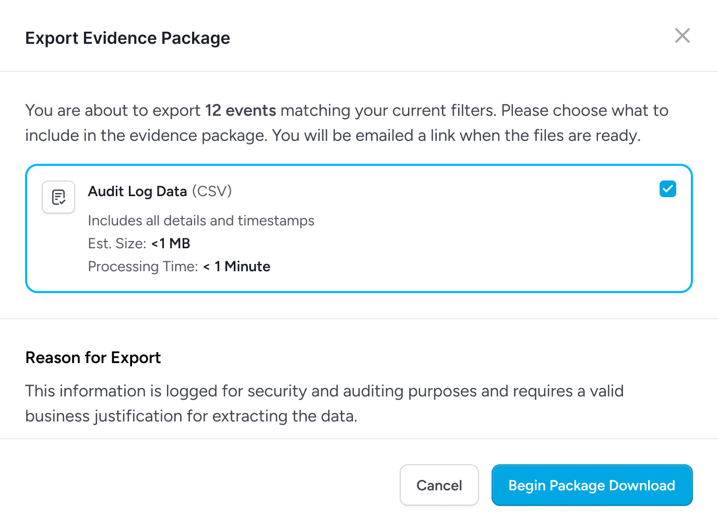This screenshot has height=531, width=718.
Task: Click the "matching your current filters" sentence
Action: click(x=388, y=111)
